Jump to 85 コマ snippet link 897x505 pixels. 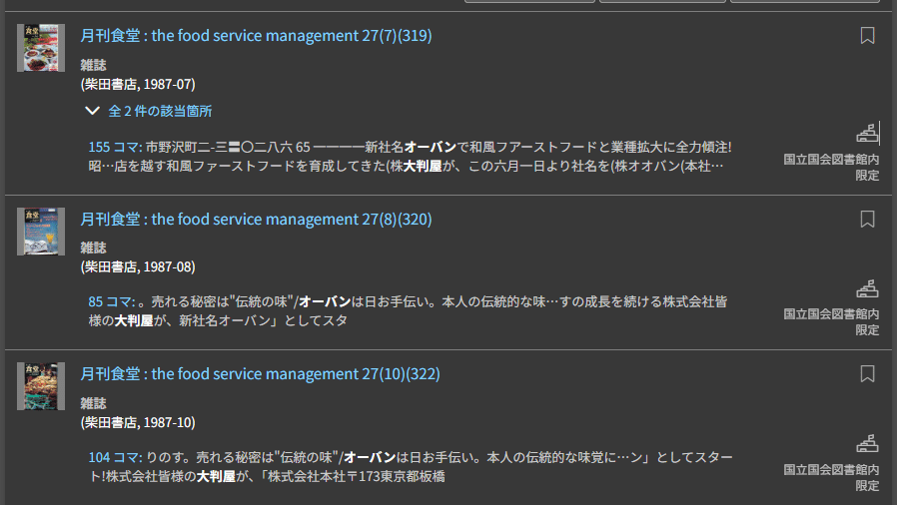pos(111,301)
